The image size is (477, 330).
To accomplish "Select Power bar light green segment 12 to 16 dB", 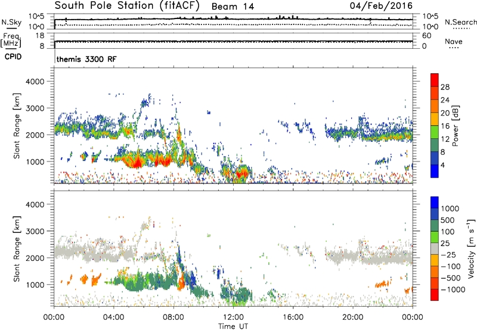I will pyautogui.click(x=435, y=132).
